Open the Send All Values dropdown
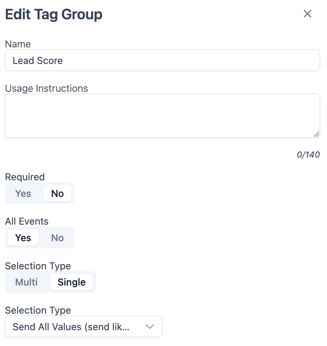 coord(83,327)
